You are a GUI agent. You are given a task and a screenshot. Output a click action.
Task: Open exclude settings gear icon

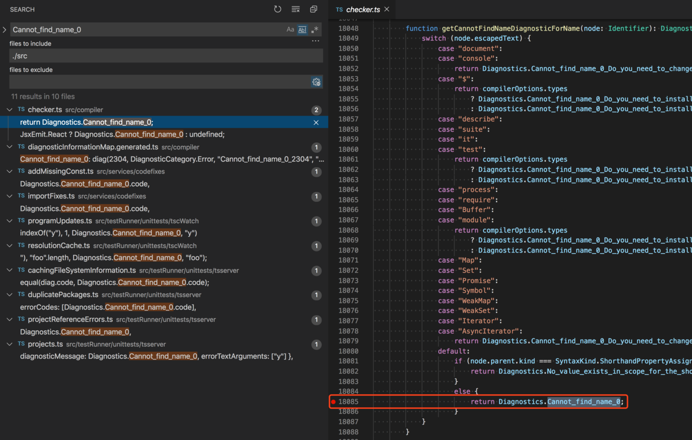[316, 82]
